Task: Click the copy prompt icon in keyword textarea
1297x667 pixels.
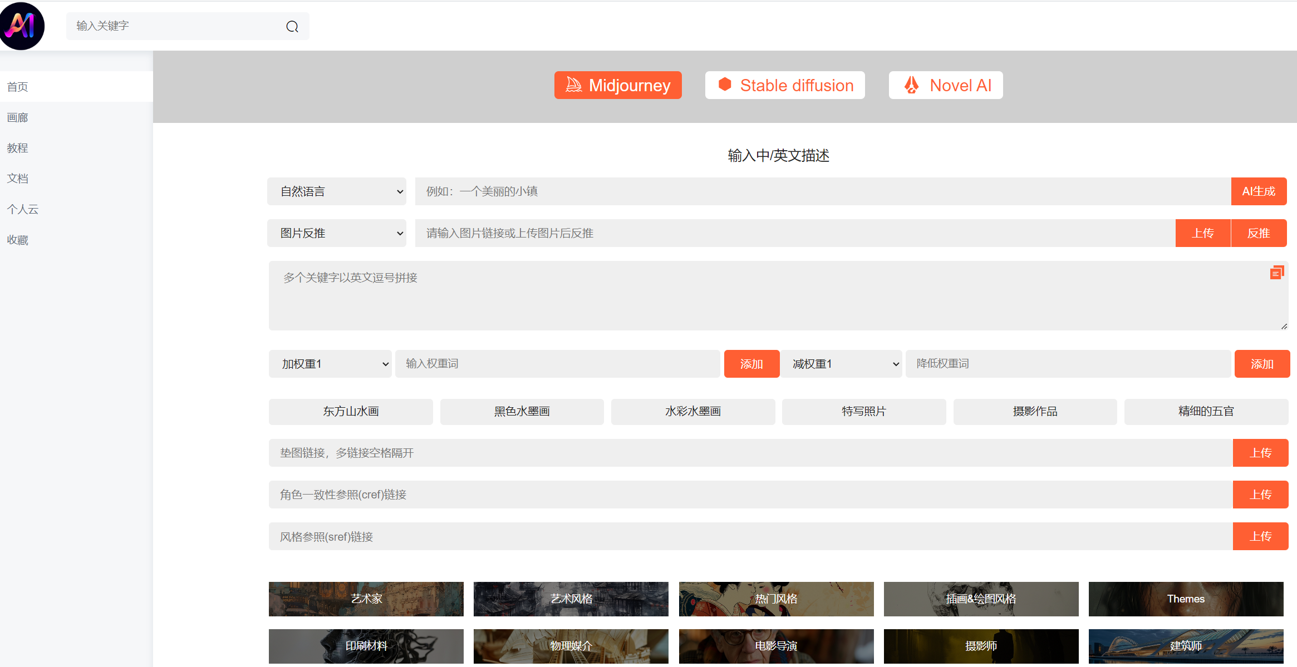Action: [x=1276, y=272]
